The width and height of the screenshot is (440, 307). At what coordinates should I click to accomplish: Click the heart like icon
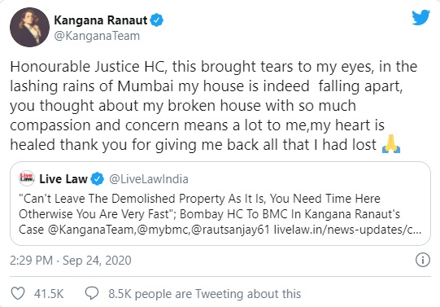pos(18,293)
